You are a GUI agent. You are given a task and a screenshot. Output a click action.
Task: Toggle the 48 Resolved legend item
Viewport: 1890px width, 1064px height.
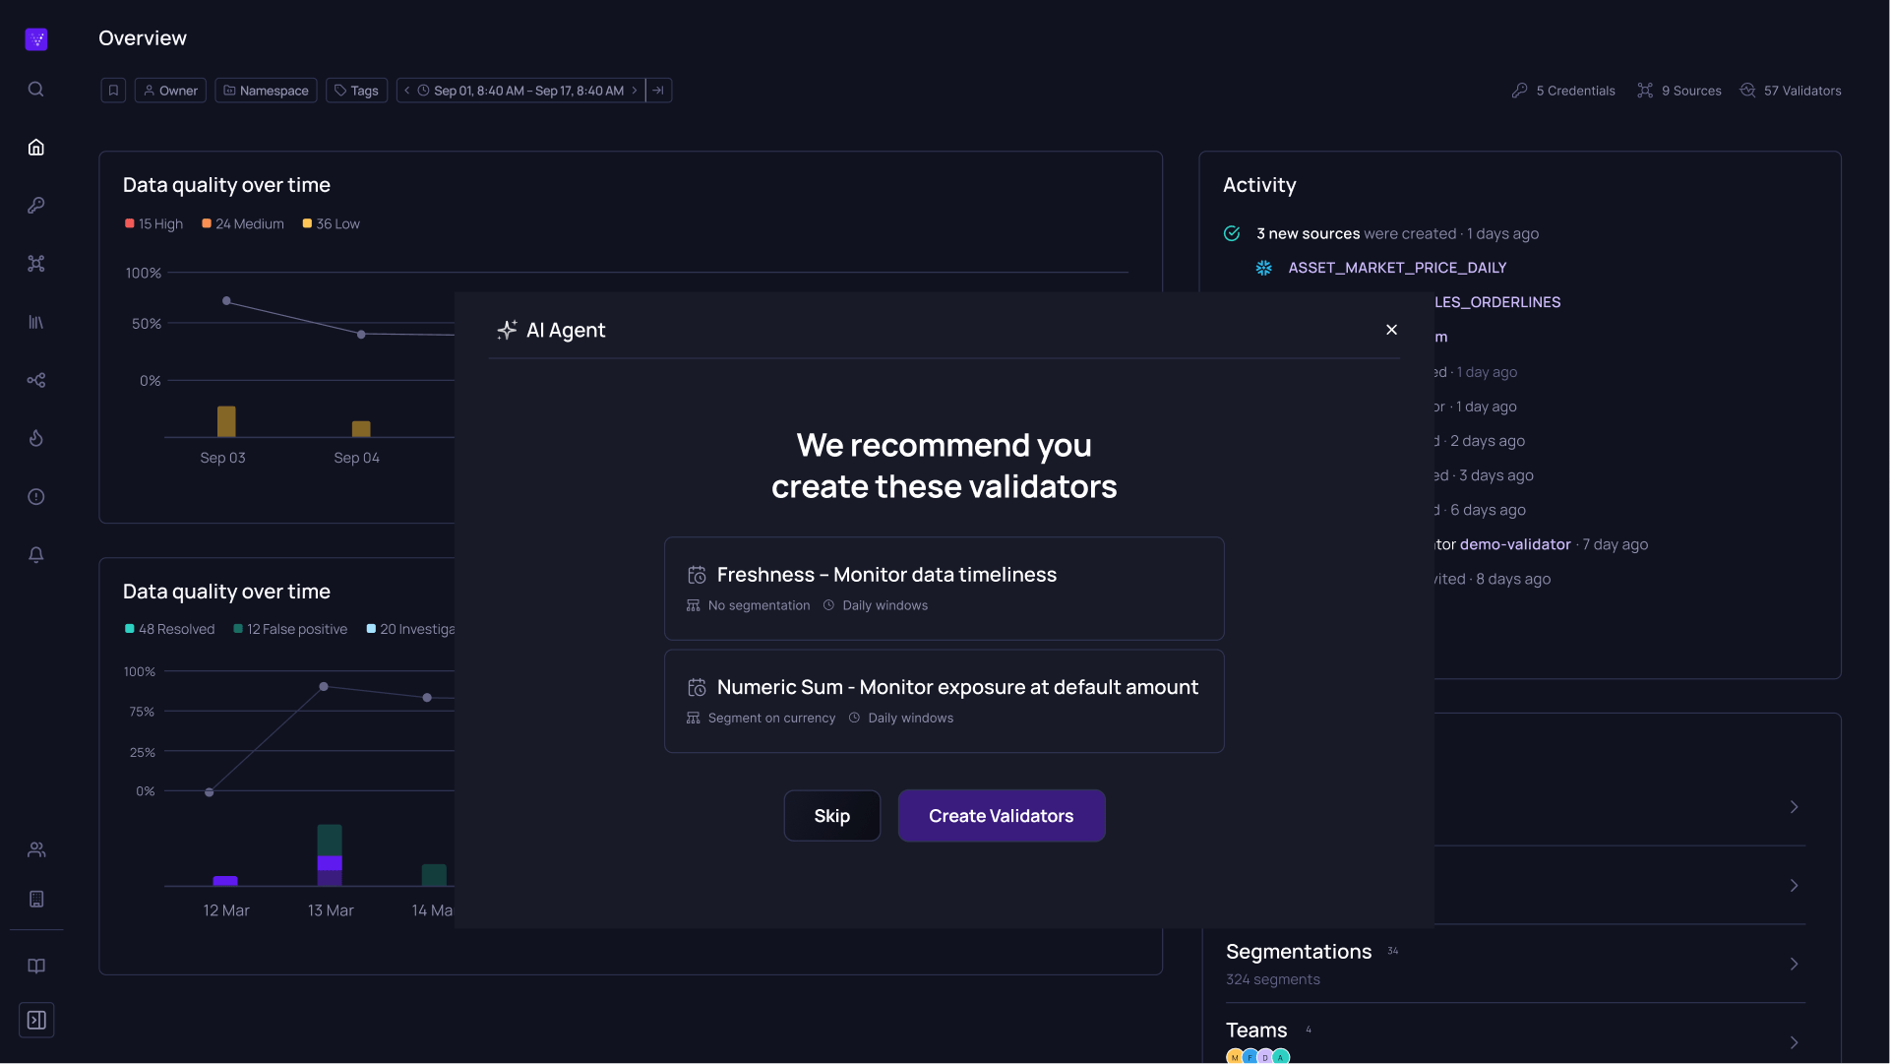pyautogui.click(x=169, y=630)
